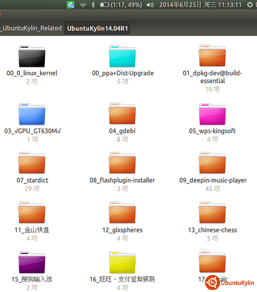Select the 11_金山快盘 label
Screen dimensions: 257x292
click(x=32, y=230)
